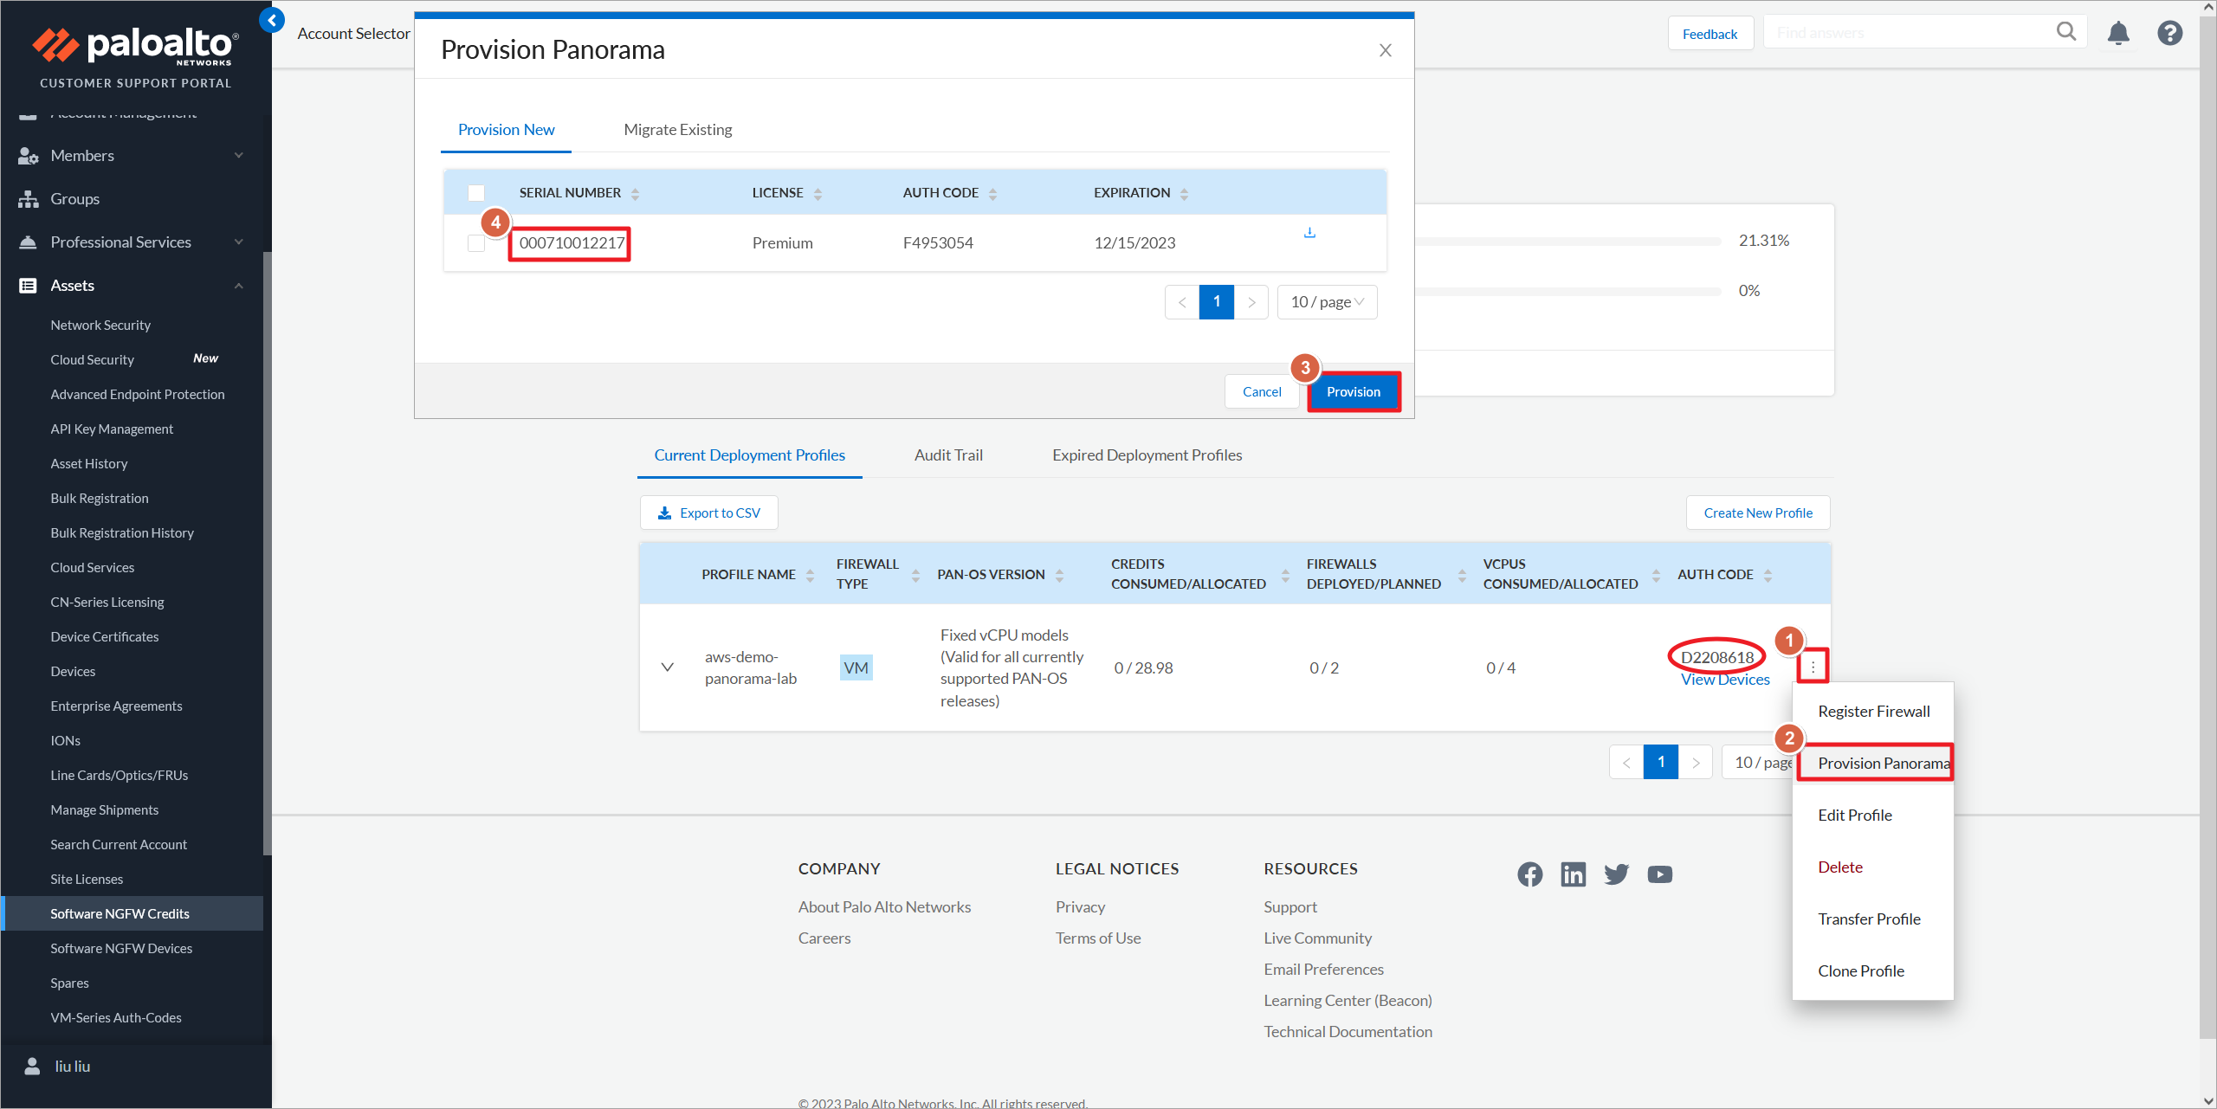The image size is (2217, 1109).
Task: Sort by Credits Consumed/Allocated arrows
Action: tap(1285, 575)
